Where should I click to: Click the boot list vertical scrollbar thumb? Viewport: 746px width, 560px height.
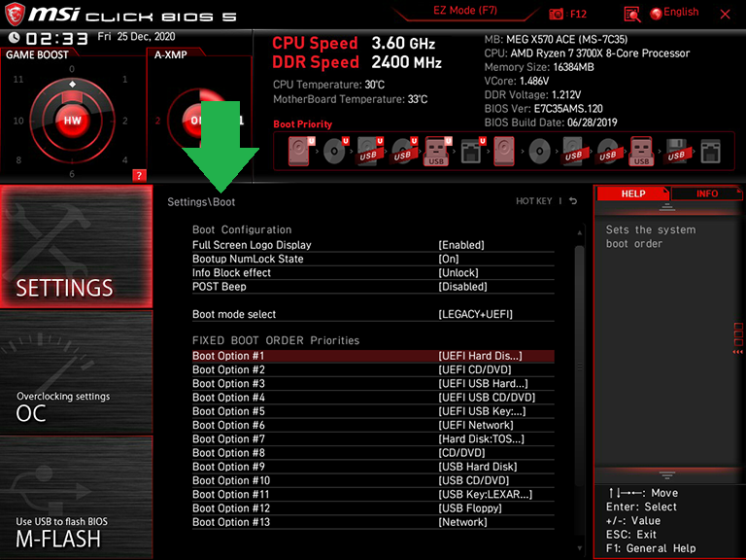coord(580,367)
